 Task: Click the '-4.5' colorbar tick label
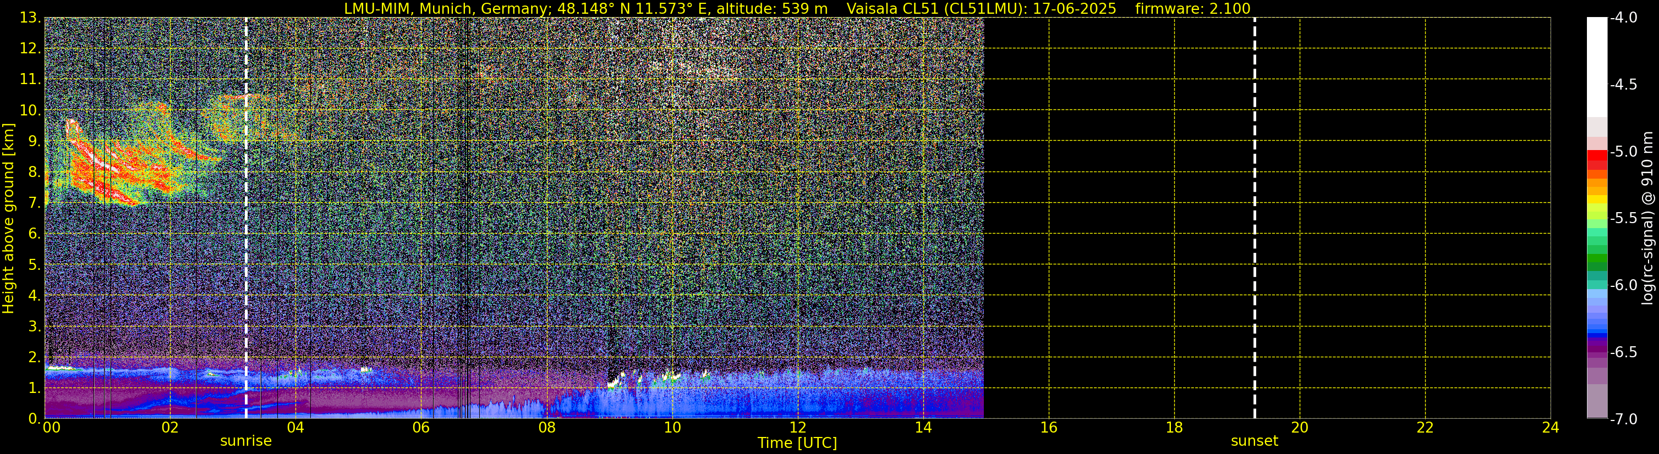click(1623, 85)
